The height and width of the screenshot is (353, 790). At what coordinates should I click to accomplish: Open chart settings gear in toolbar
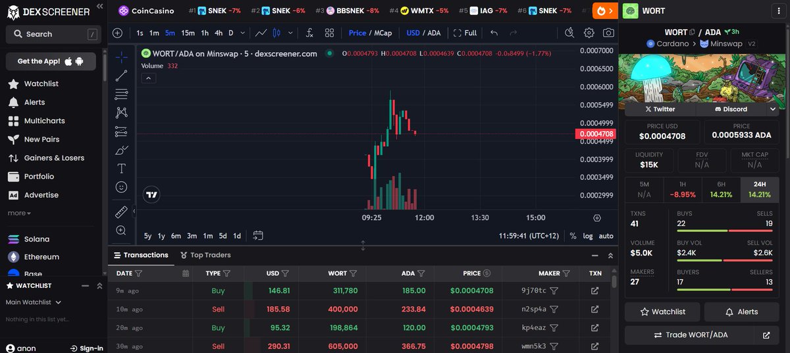[x=589, y=33]
